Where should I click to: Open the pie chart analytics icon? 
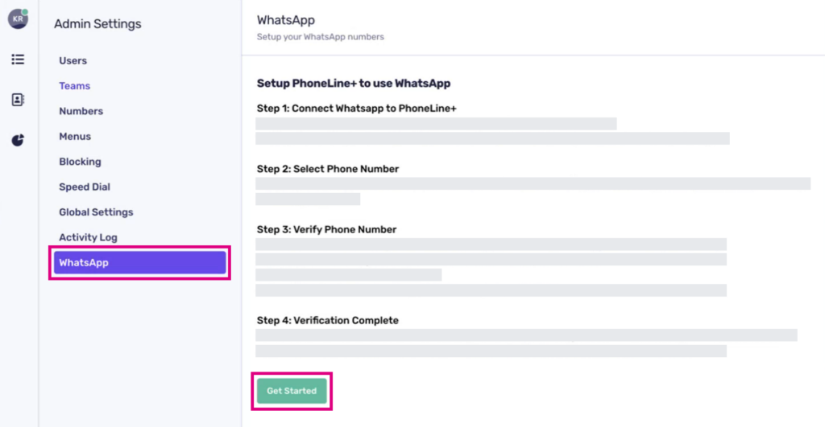(x=18, y=140)
